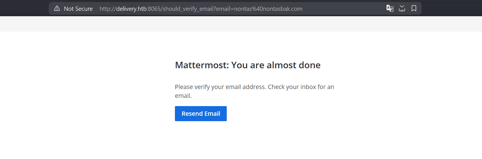Bookmark this page using the bookmark icon
This screenshot has height=159, width=482.
[x=414, y=9]
